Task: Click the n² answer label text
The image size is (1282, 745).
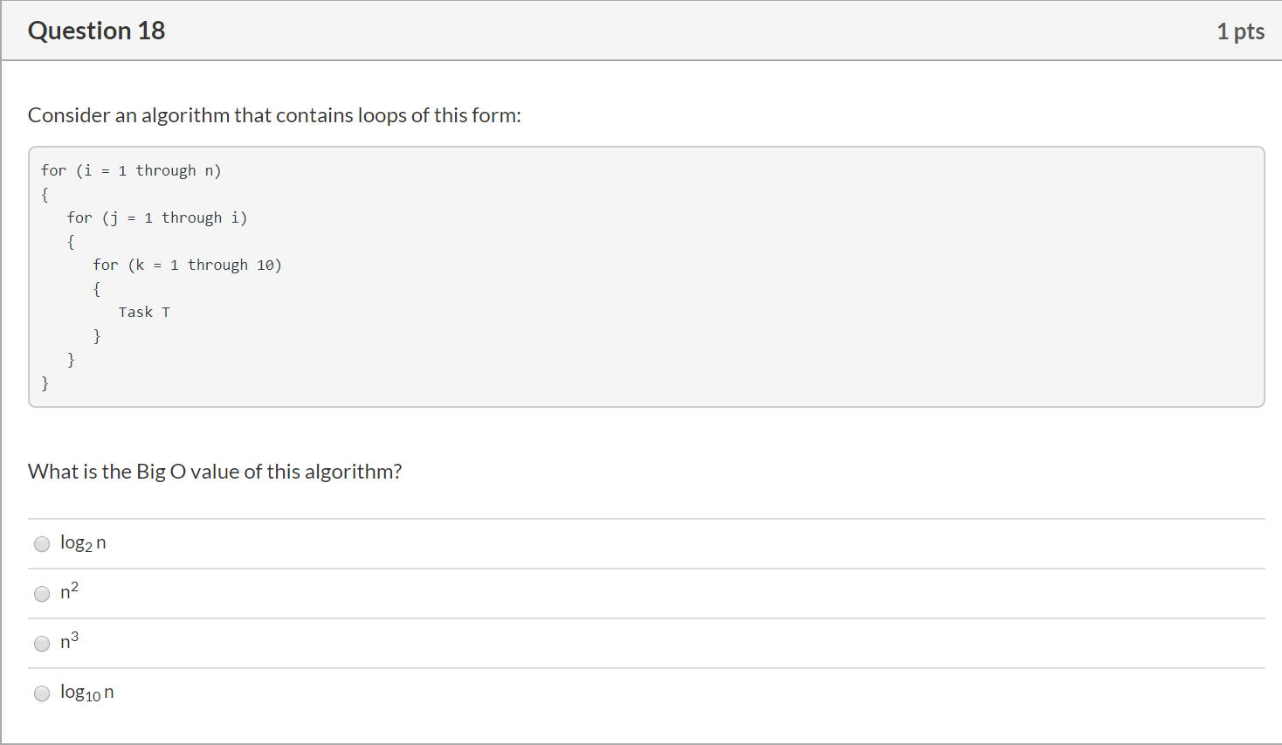Action: (x=68, y=591)
